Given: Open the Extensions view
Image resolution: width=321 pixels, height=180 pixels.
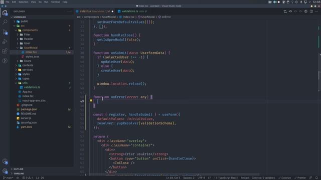Looking at the screenshot, I should tap(5, 51).
